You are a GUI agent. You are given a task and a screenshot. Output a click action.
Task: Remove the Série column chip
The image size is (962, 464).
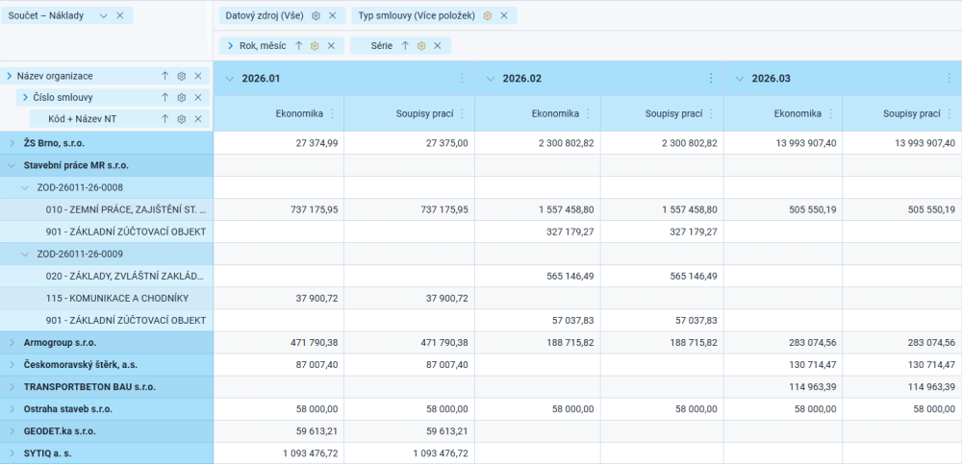click(438, 45)
